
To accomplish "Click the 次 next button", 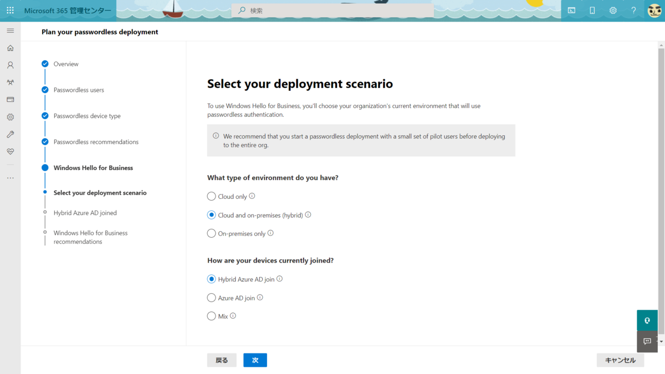I will (x=255, y=360).
